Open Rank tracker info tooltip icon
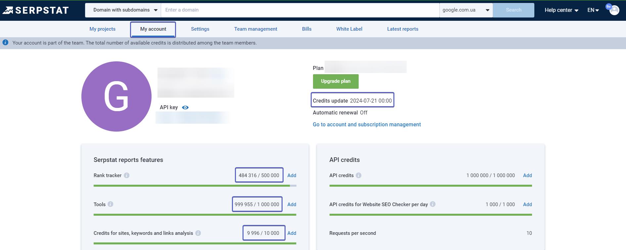The height and width of the screenshot is (250, 626). (127, 175)
